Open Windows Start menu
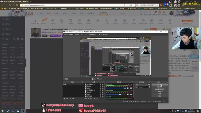This screenshot has height=113, width=201. (3, 111)
